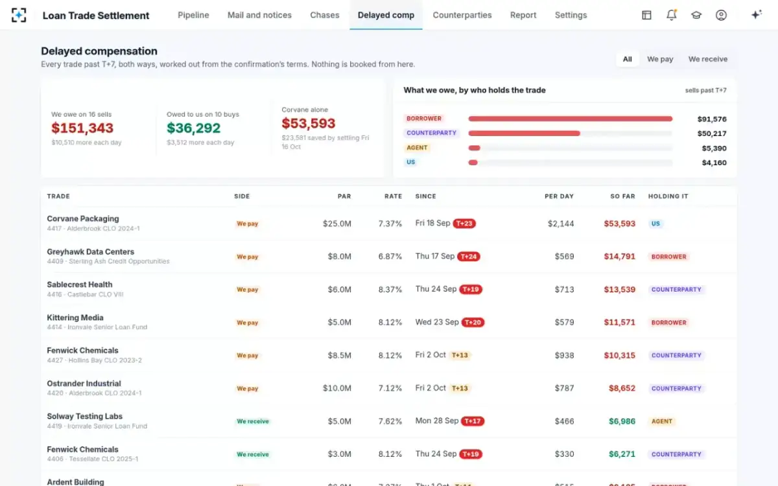Open the notifications bell
Viewport: 778px width, 486px height.
[672, 15]
